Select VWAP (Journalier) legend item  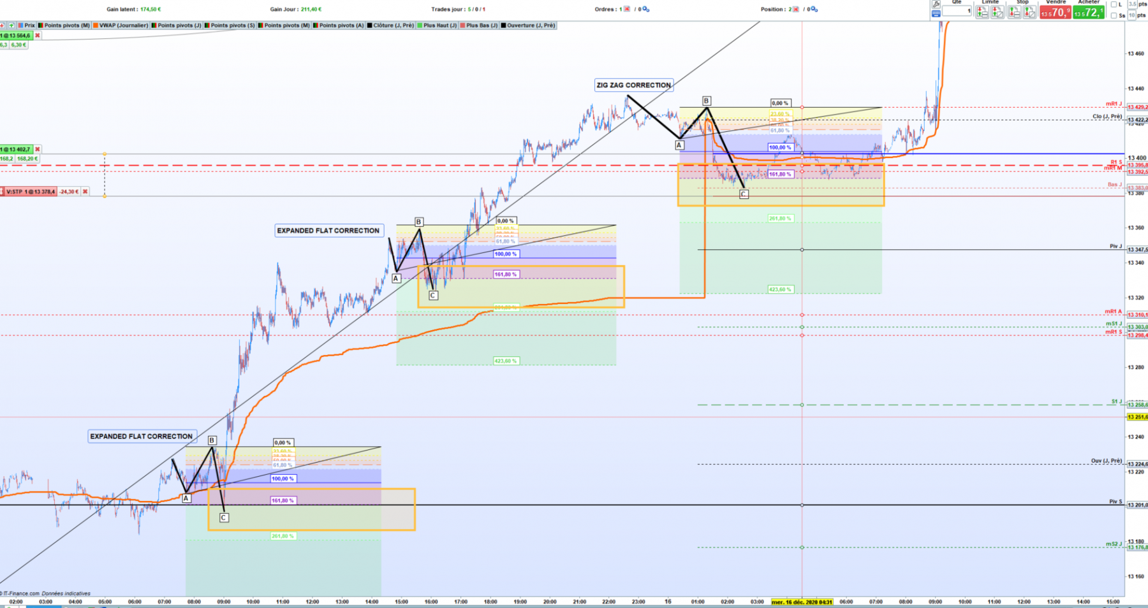(x=121, y=25)
